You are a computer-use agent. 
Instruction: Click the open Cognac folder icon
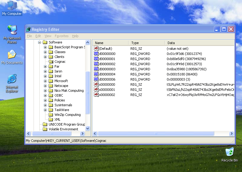pyautogui.click(x=51, y=62)
